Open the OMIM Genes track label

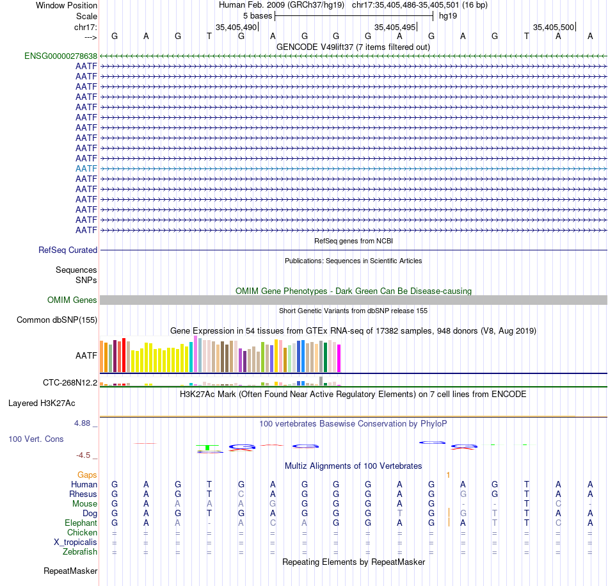(x=72, y=300)
